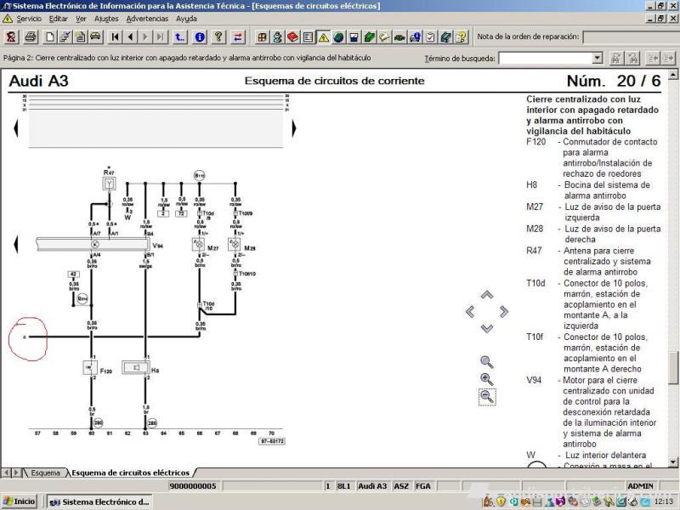Pan diagram down with the down arrow

pyautogui.click(x=487, y=328)
